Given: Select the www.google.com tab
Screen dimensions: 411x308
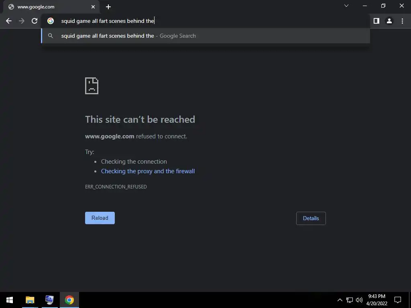Looking at the screenshot, I should (x=51, y=7).
